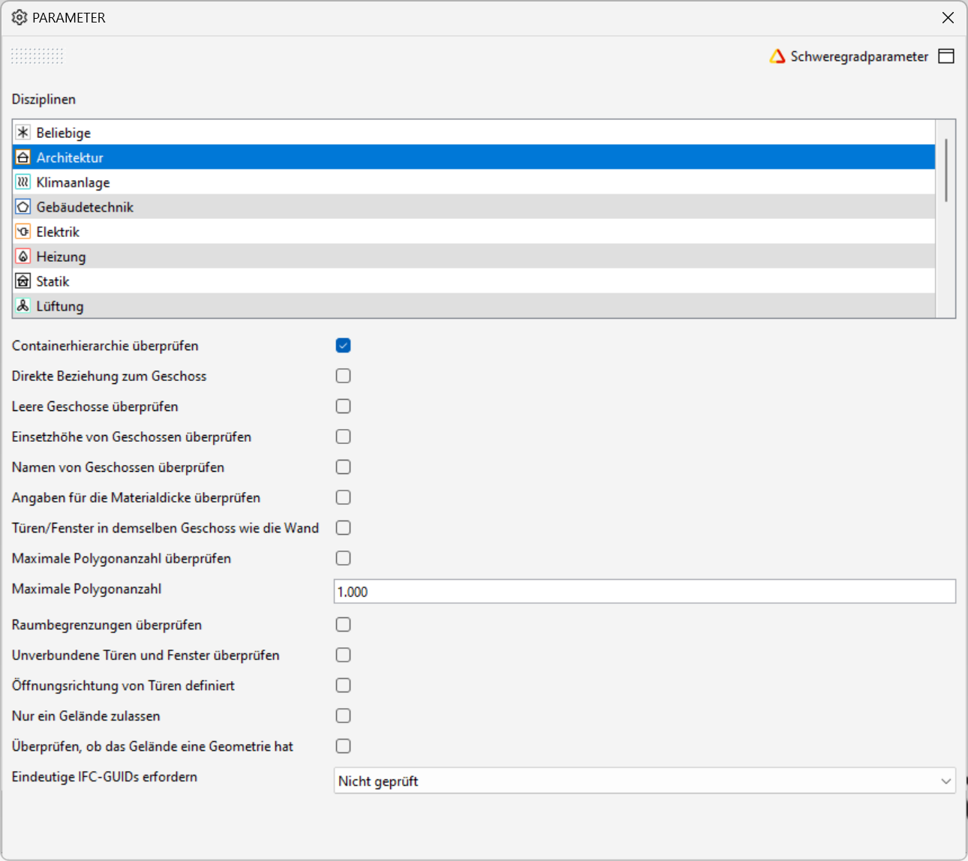The width and height of the screenshot is (968, 861).
Task: Click the dotted drag handle grip
Action: coord(38,56)
